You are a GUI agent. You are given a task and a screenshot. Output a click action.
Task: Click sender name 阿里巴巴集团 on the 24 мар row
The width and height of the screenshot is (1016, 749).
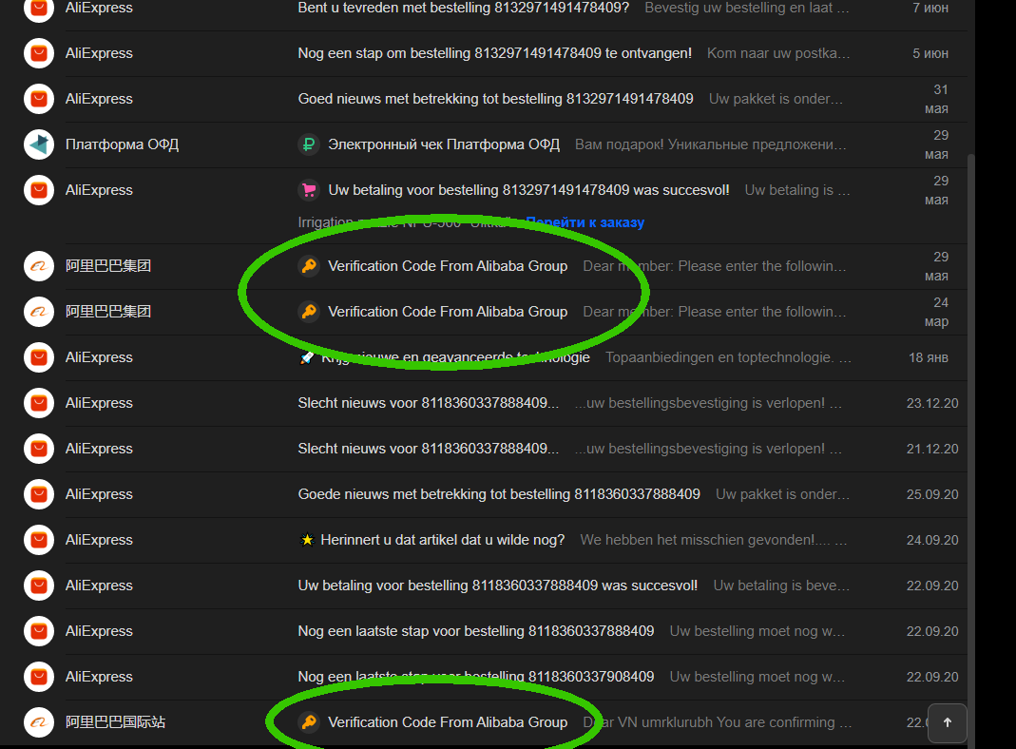click(x=108, y=312)
